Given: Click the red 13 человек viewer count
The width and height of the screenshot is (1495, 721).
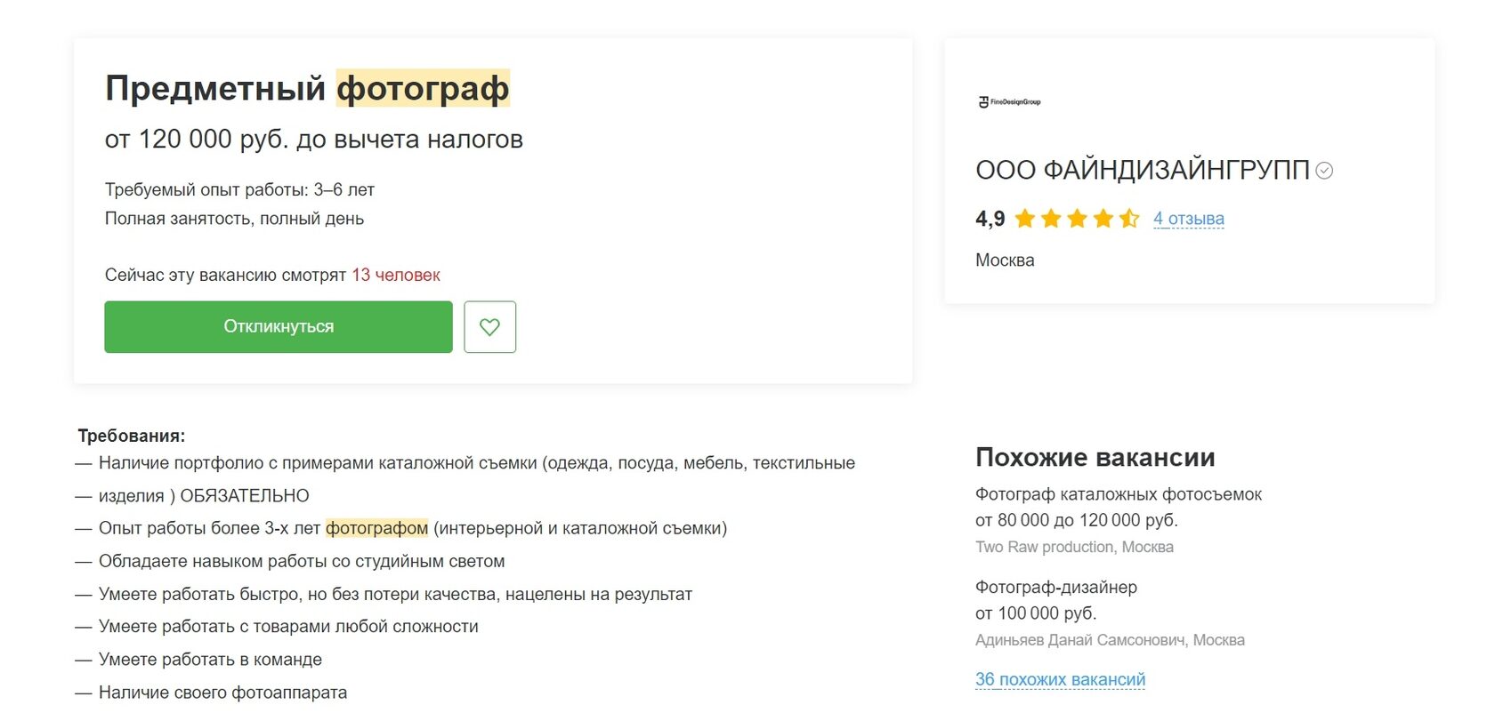Looking at the screenshot, I should pyautogui.click(x=396, y=276).
